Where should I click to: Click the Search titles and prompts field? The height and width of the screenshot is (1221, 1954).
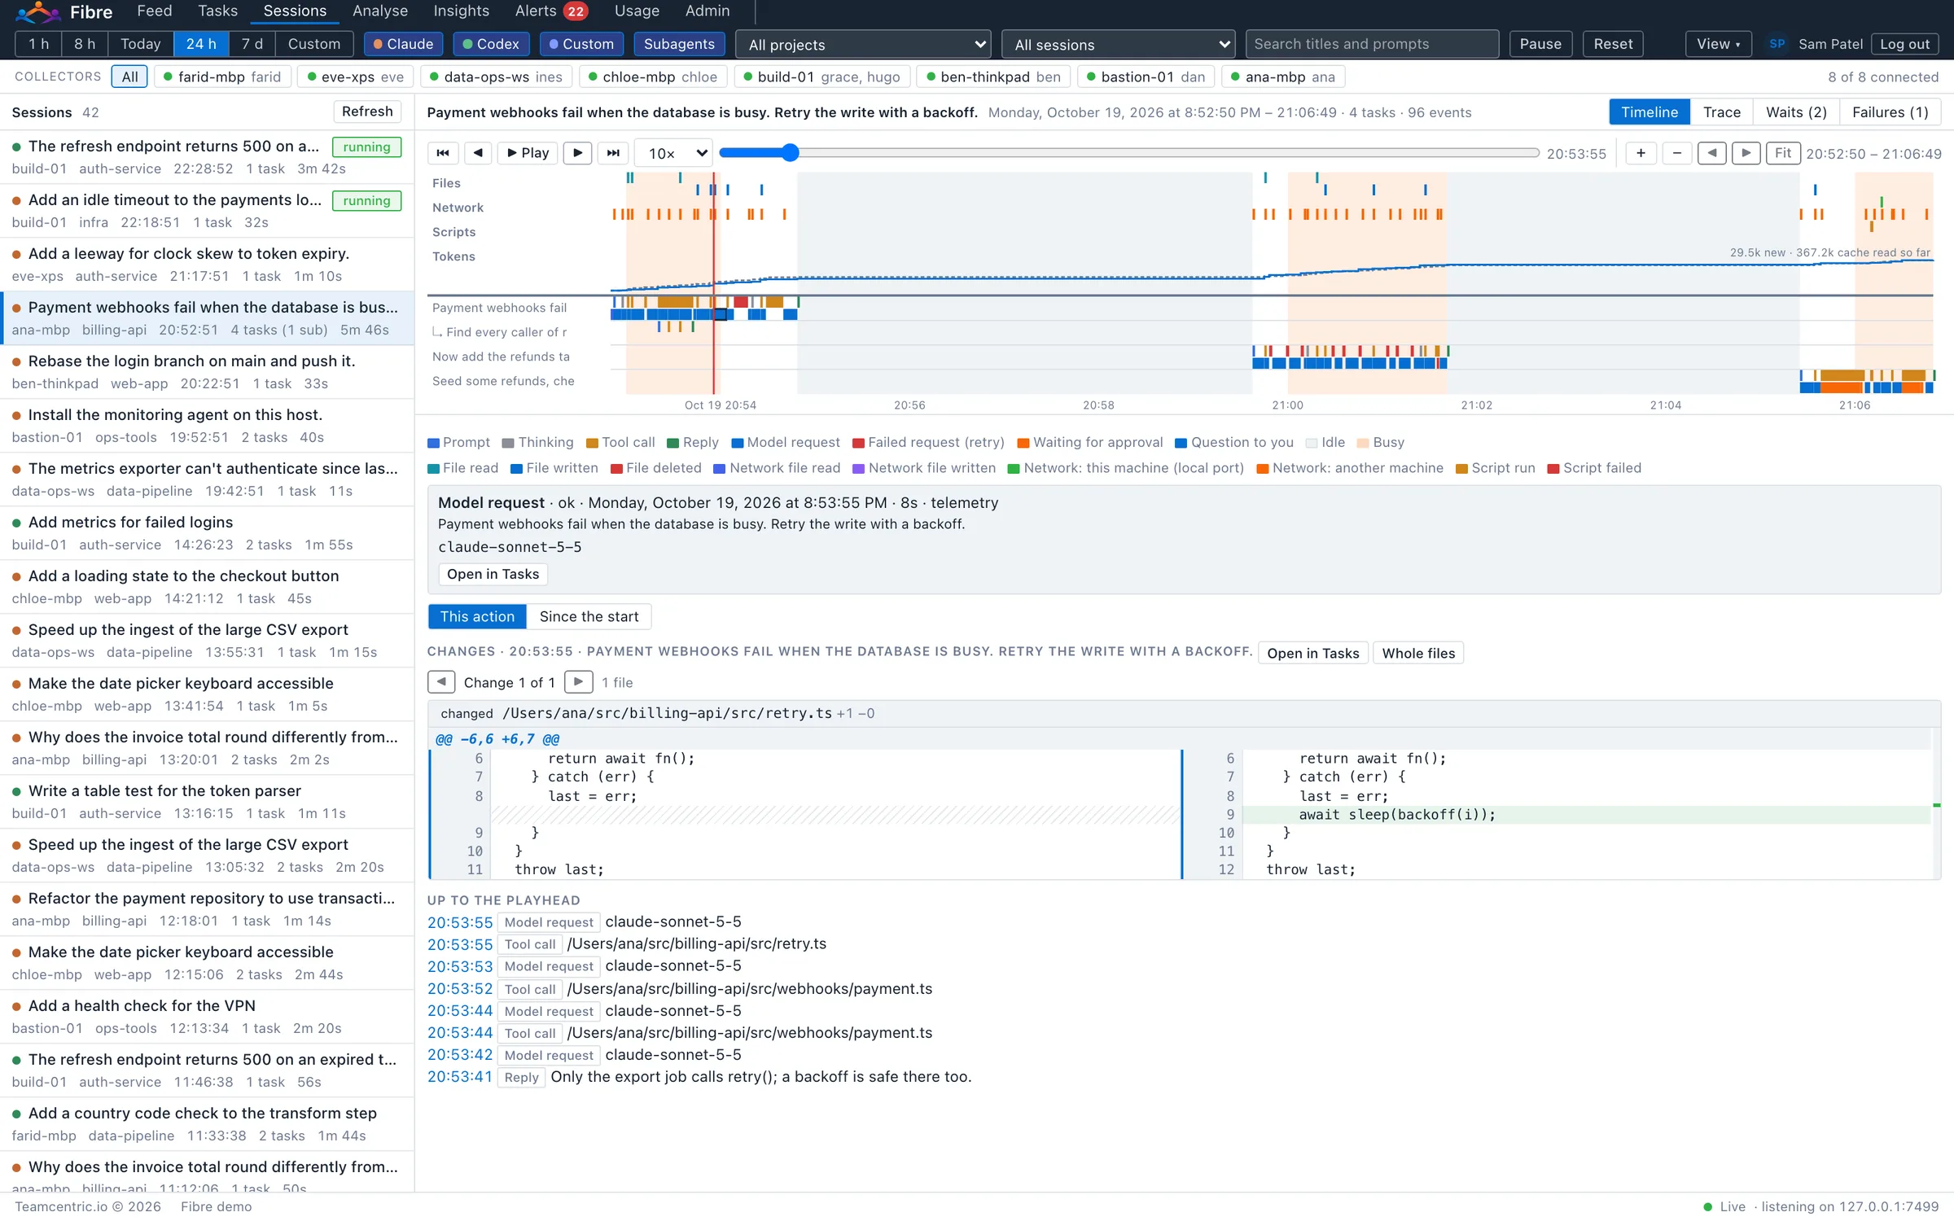point(1372,44)
